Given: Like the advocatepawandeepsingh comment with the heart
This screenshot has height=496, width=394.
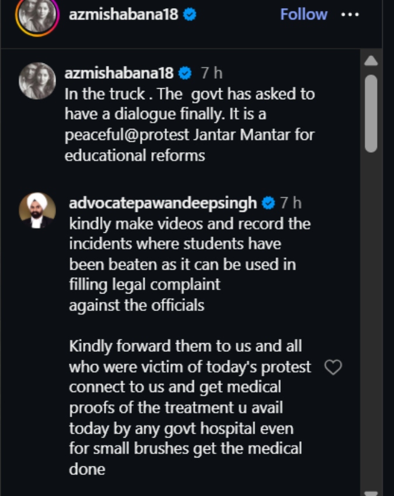Looking at the screenshot, I should tap(333, 367).
